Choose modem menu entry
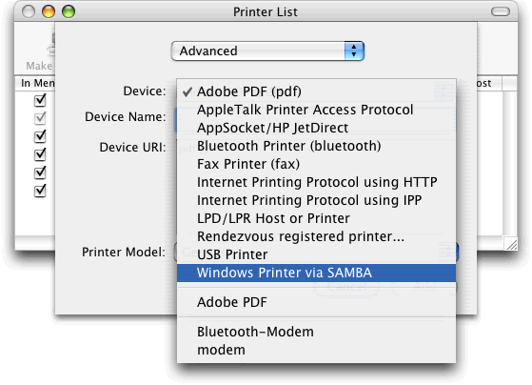Image resolution: width=532 pixels, height=385 pixels. coord(316,350)
